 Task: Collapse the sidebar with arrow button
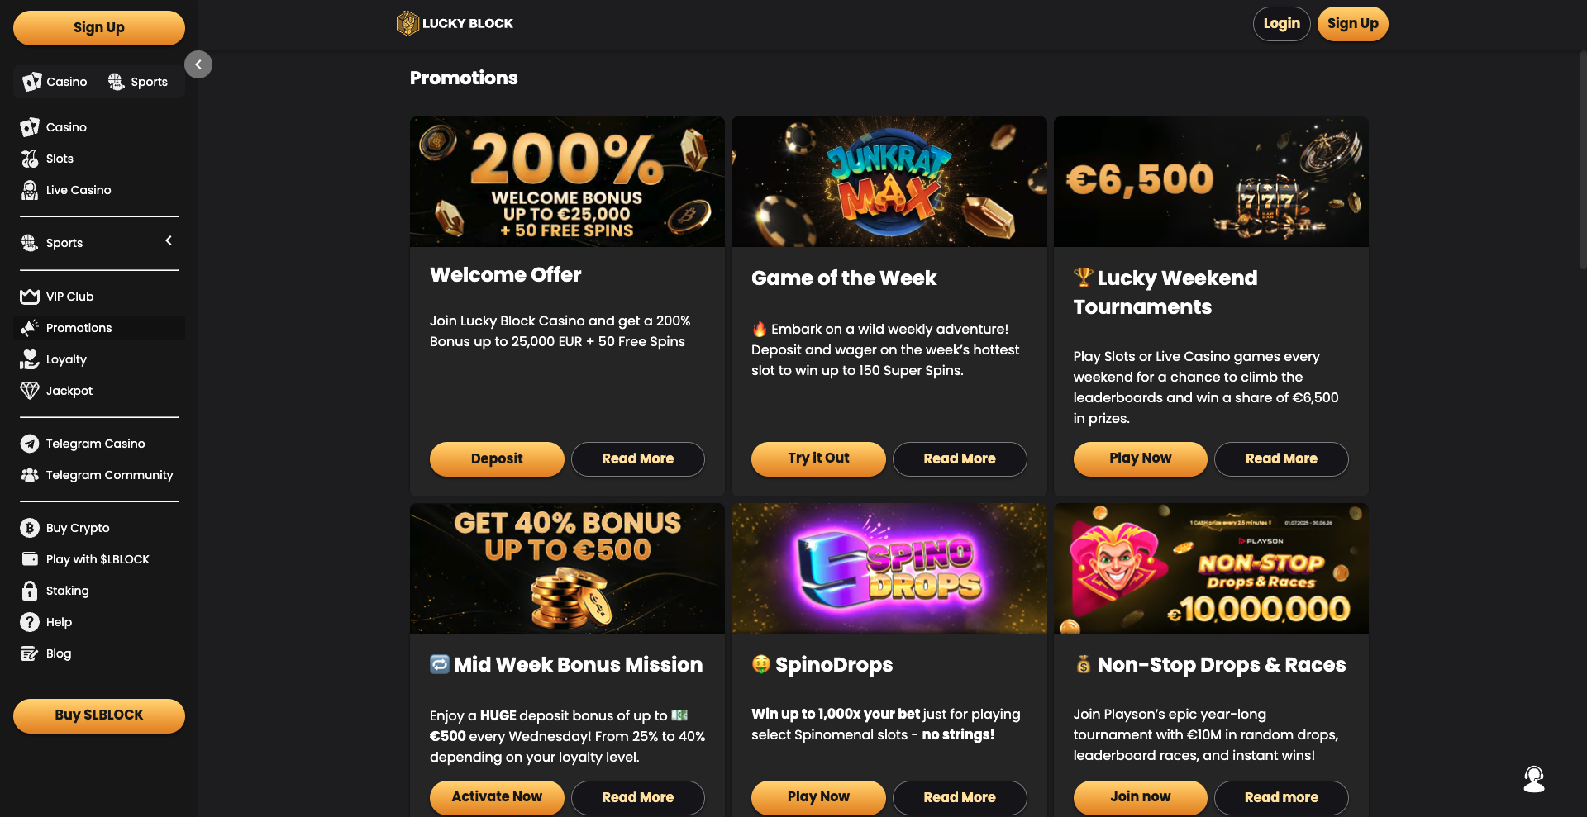[x=198, y=64]
